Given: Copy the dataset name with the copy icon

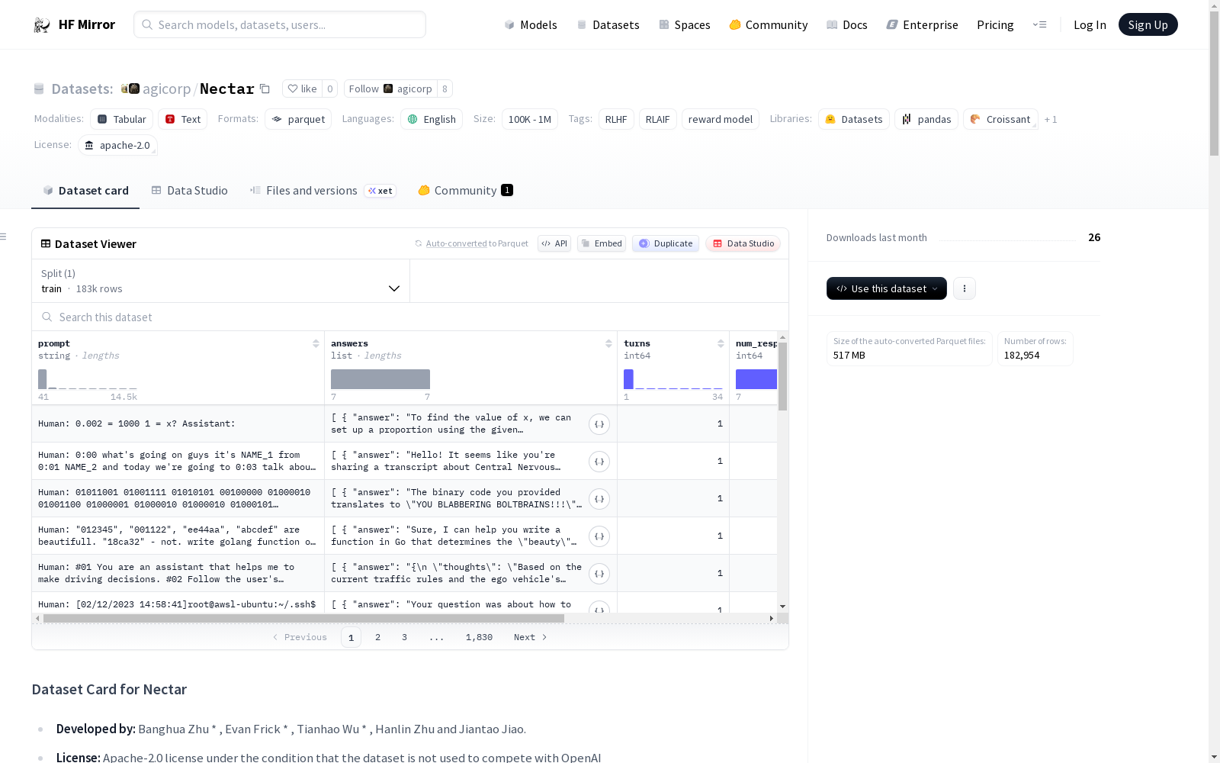Looking at the screenshot, I should tap(265, 89).
